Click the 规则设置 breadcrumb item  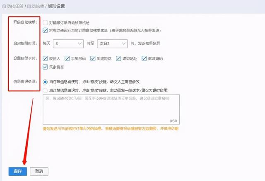[x=57, y=7]
